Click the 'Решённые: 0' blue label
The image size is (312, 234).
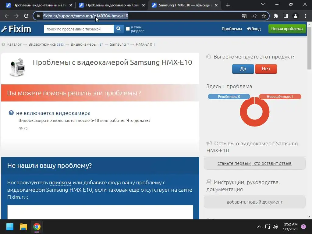[229, 97]
